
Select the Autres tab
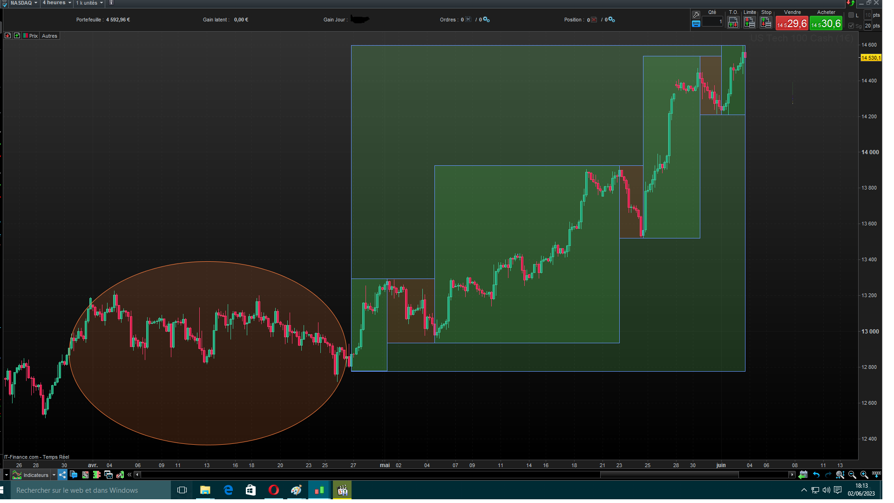pyautogui.click(x=49, y=36)
